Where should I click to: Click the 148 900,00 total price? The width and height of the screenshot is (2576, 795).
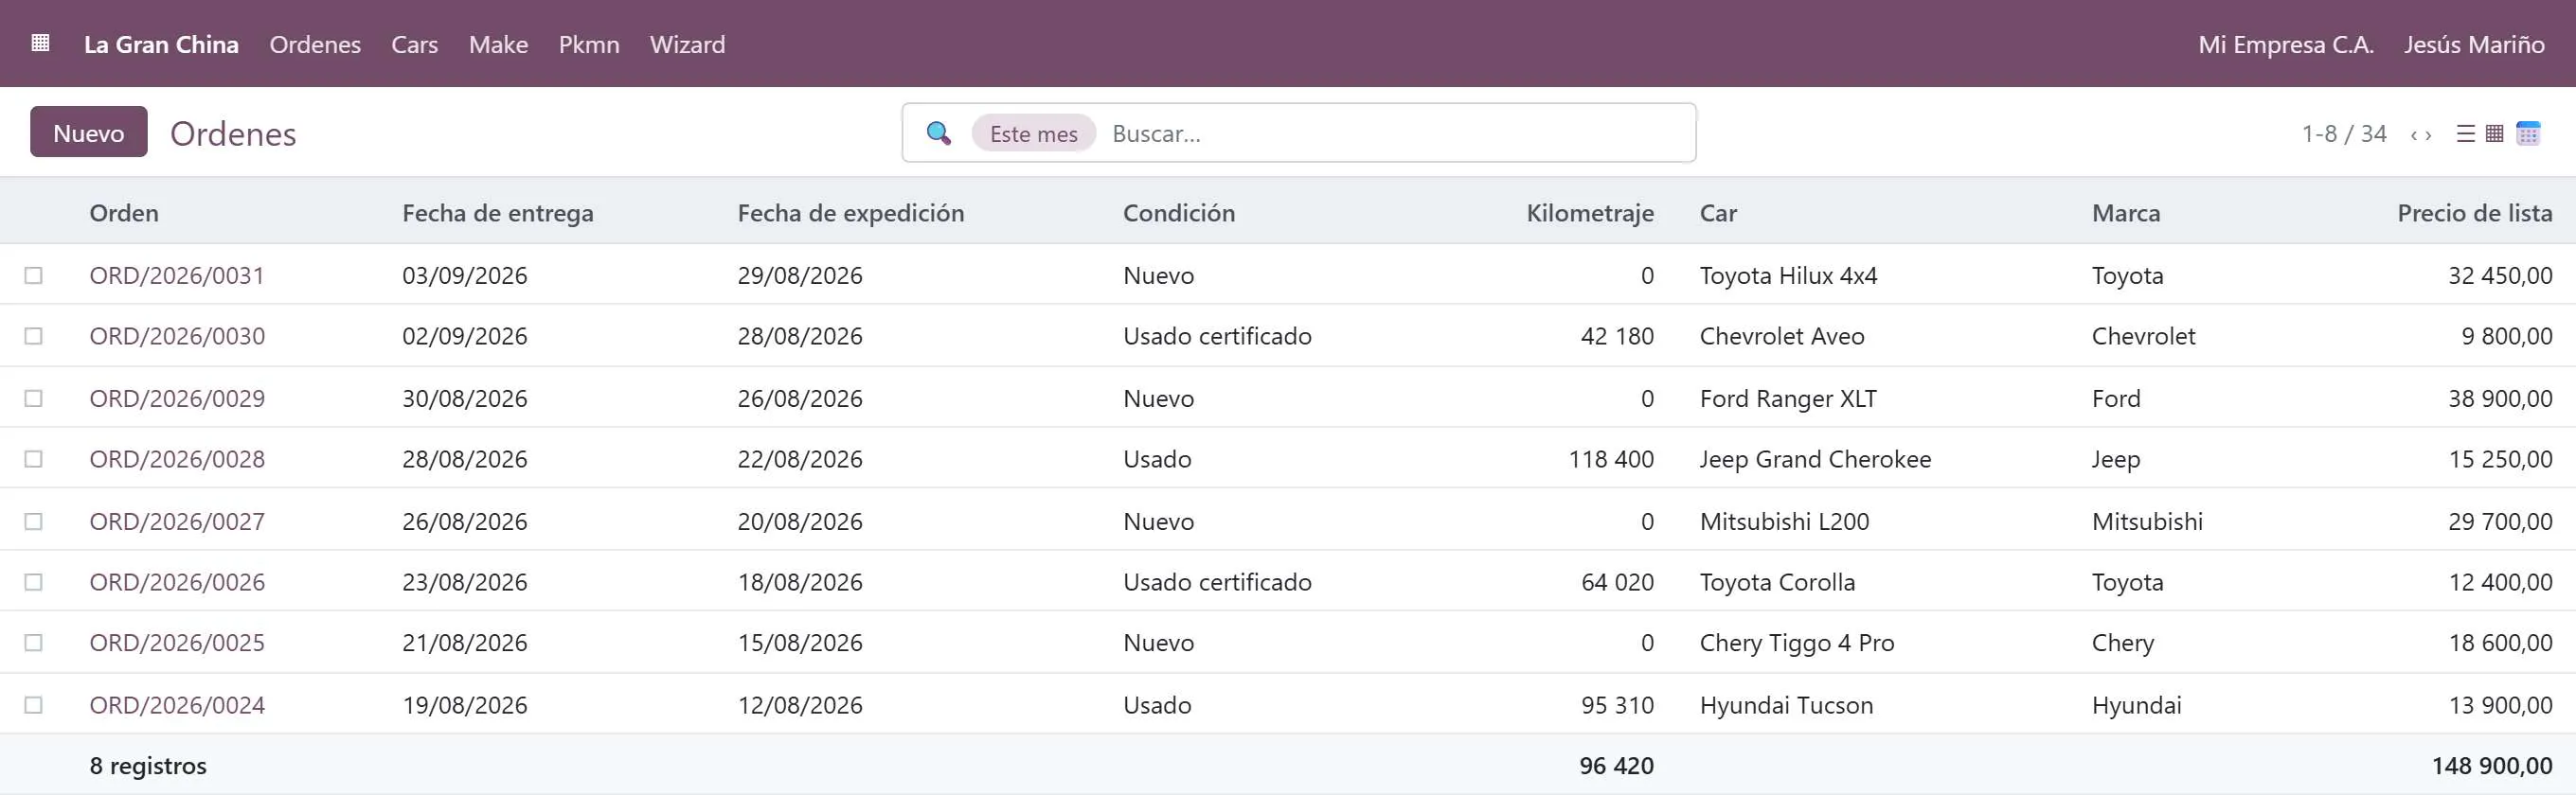(x=2492, y=765)
